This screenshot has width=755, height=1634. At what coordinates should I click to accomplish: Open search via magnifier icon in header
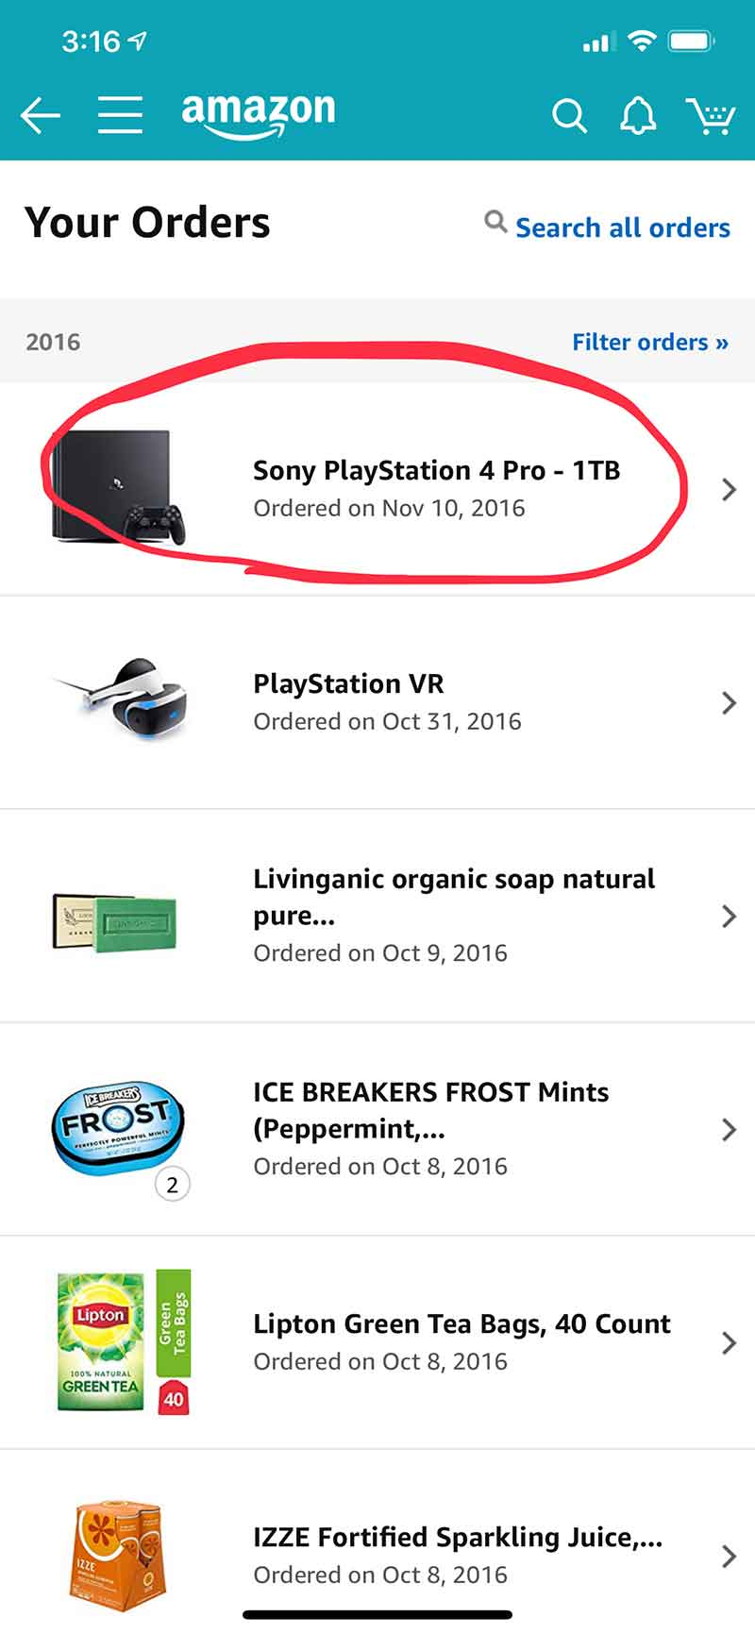[569, 116]
